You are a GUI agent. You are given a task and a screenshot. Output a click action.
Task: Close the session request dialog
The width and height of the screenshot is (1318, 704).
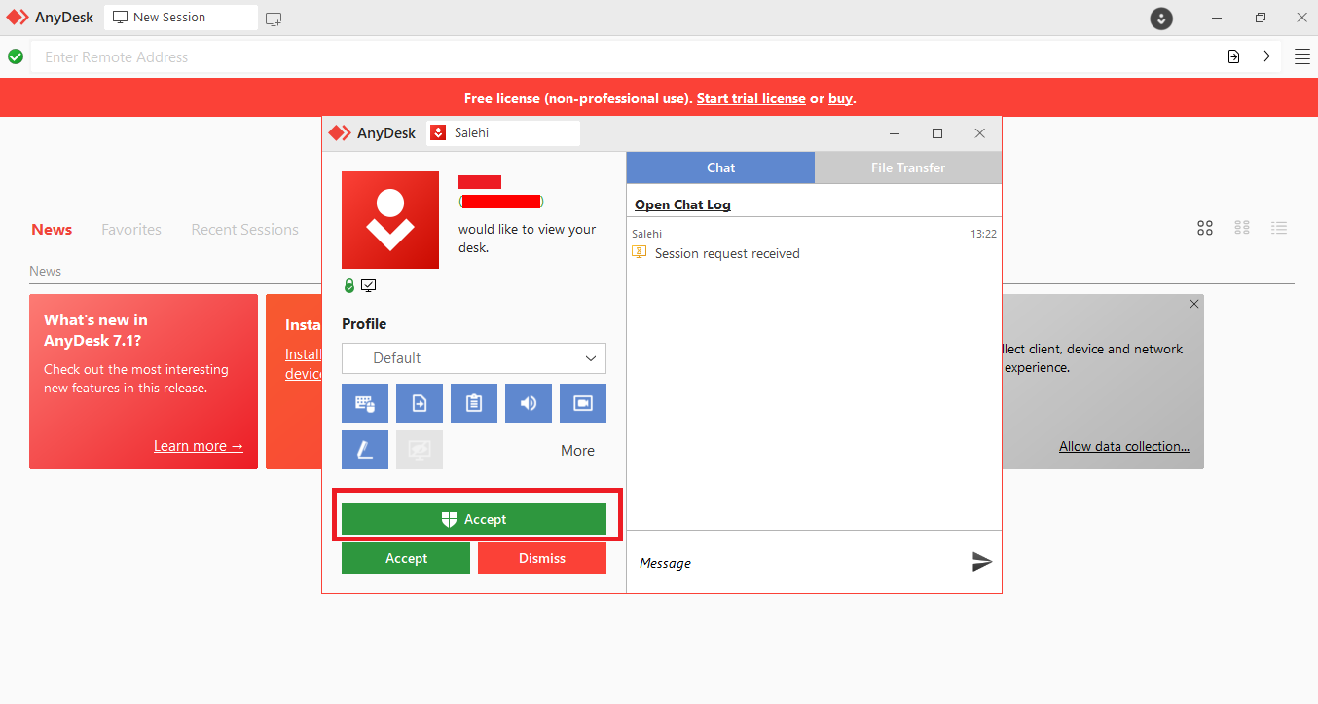coord(980,133)
